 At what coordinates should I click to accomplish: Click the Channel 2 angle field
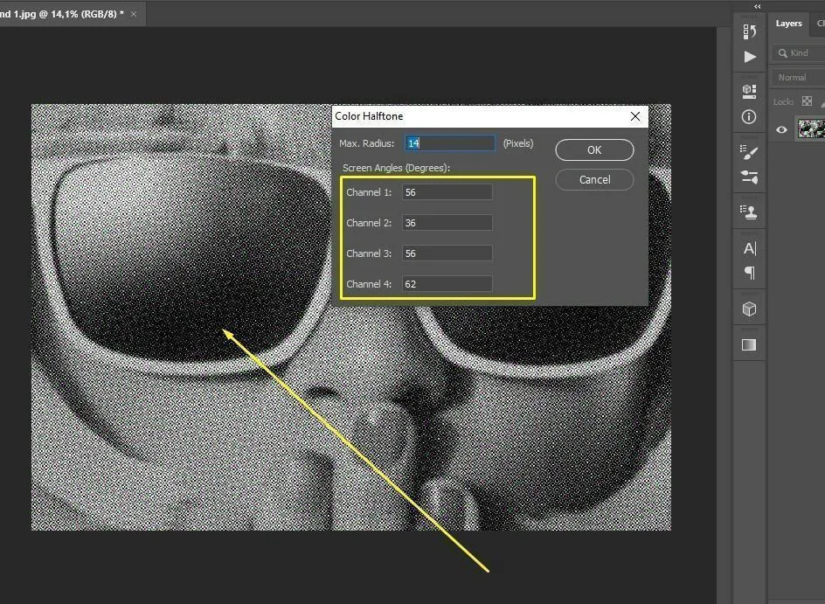(x=447, y=223)
